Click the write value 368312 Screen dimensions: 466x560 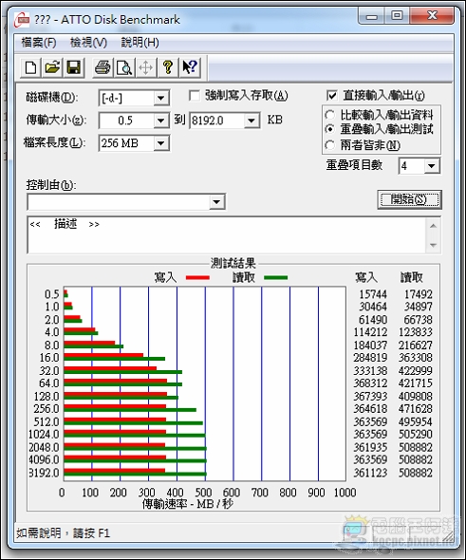pos(370,383)
